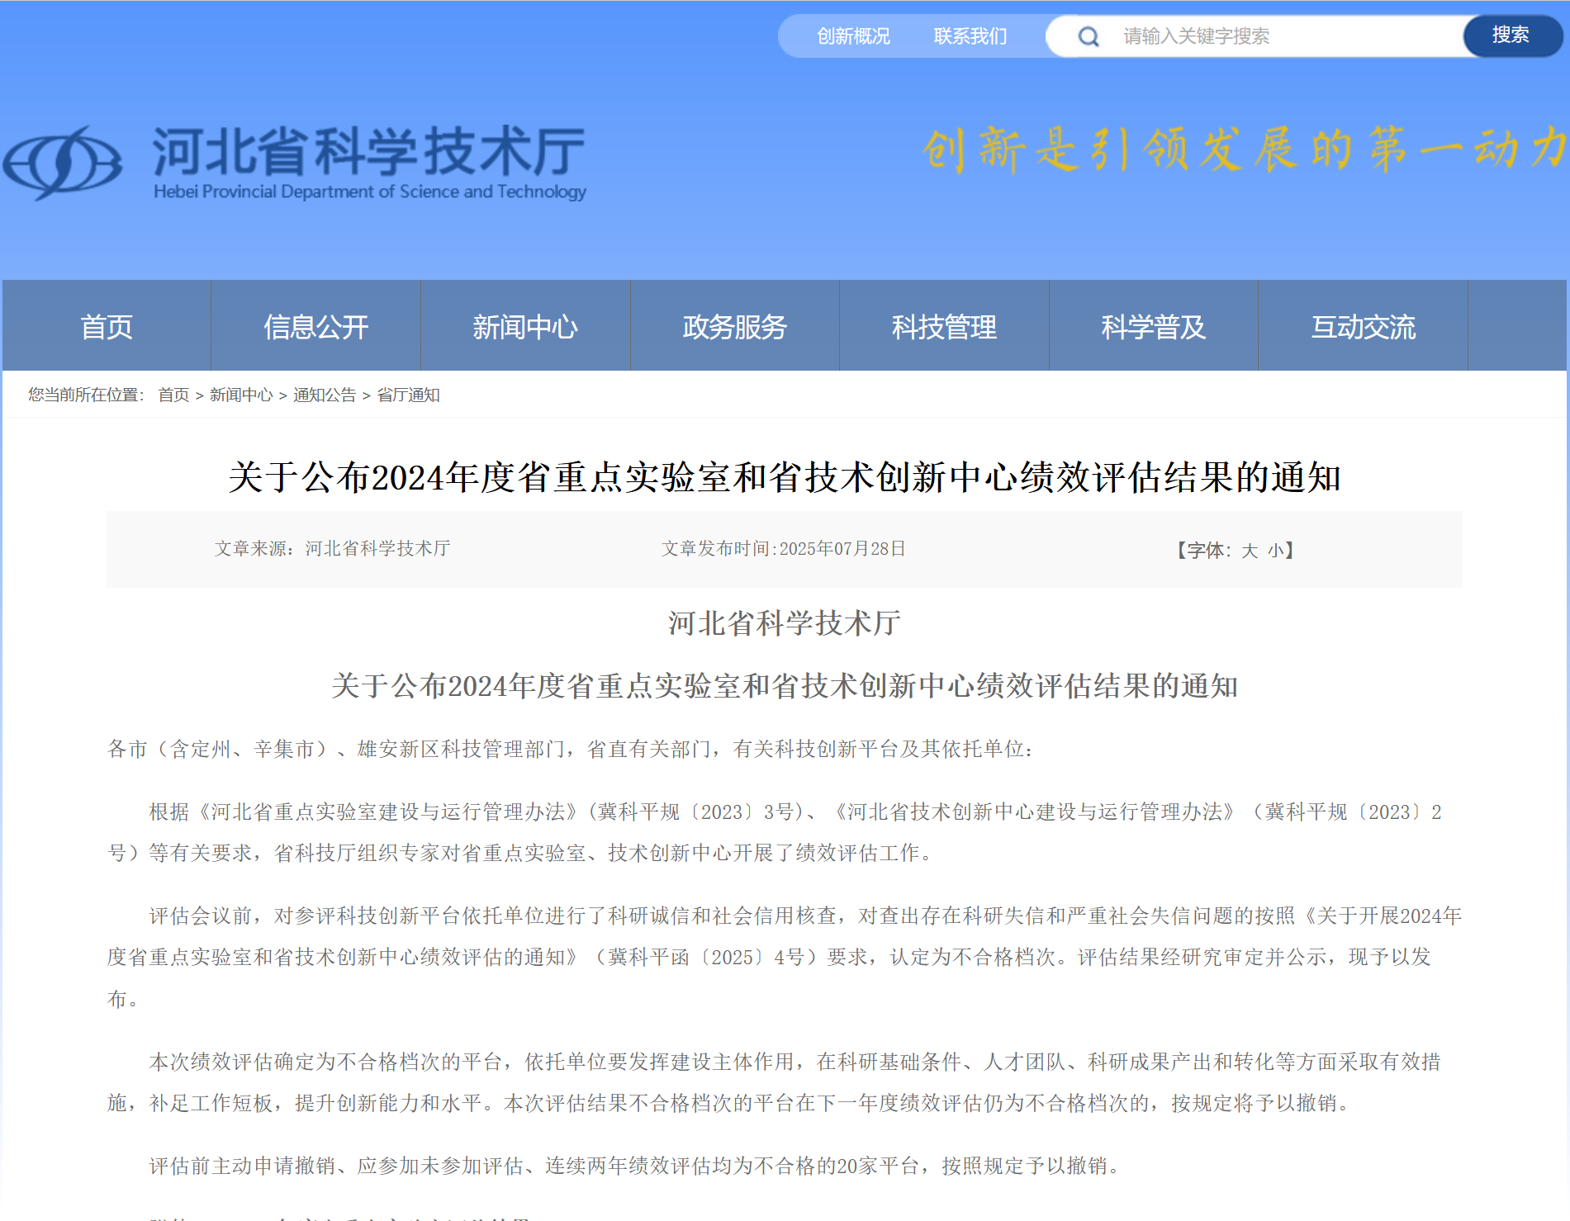Focus the keyword search input field
The image size is (1570, 1221).
tap(1288, 36)
